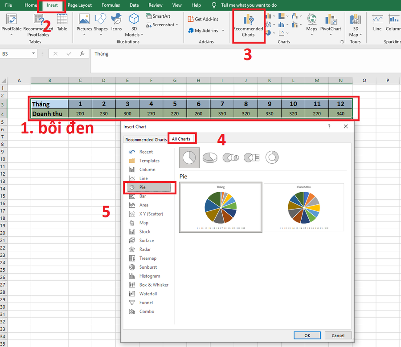Open the Data ribbon tab

[134, 5]
